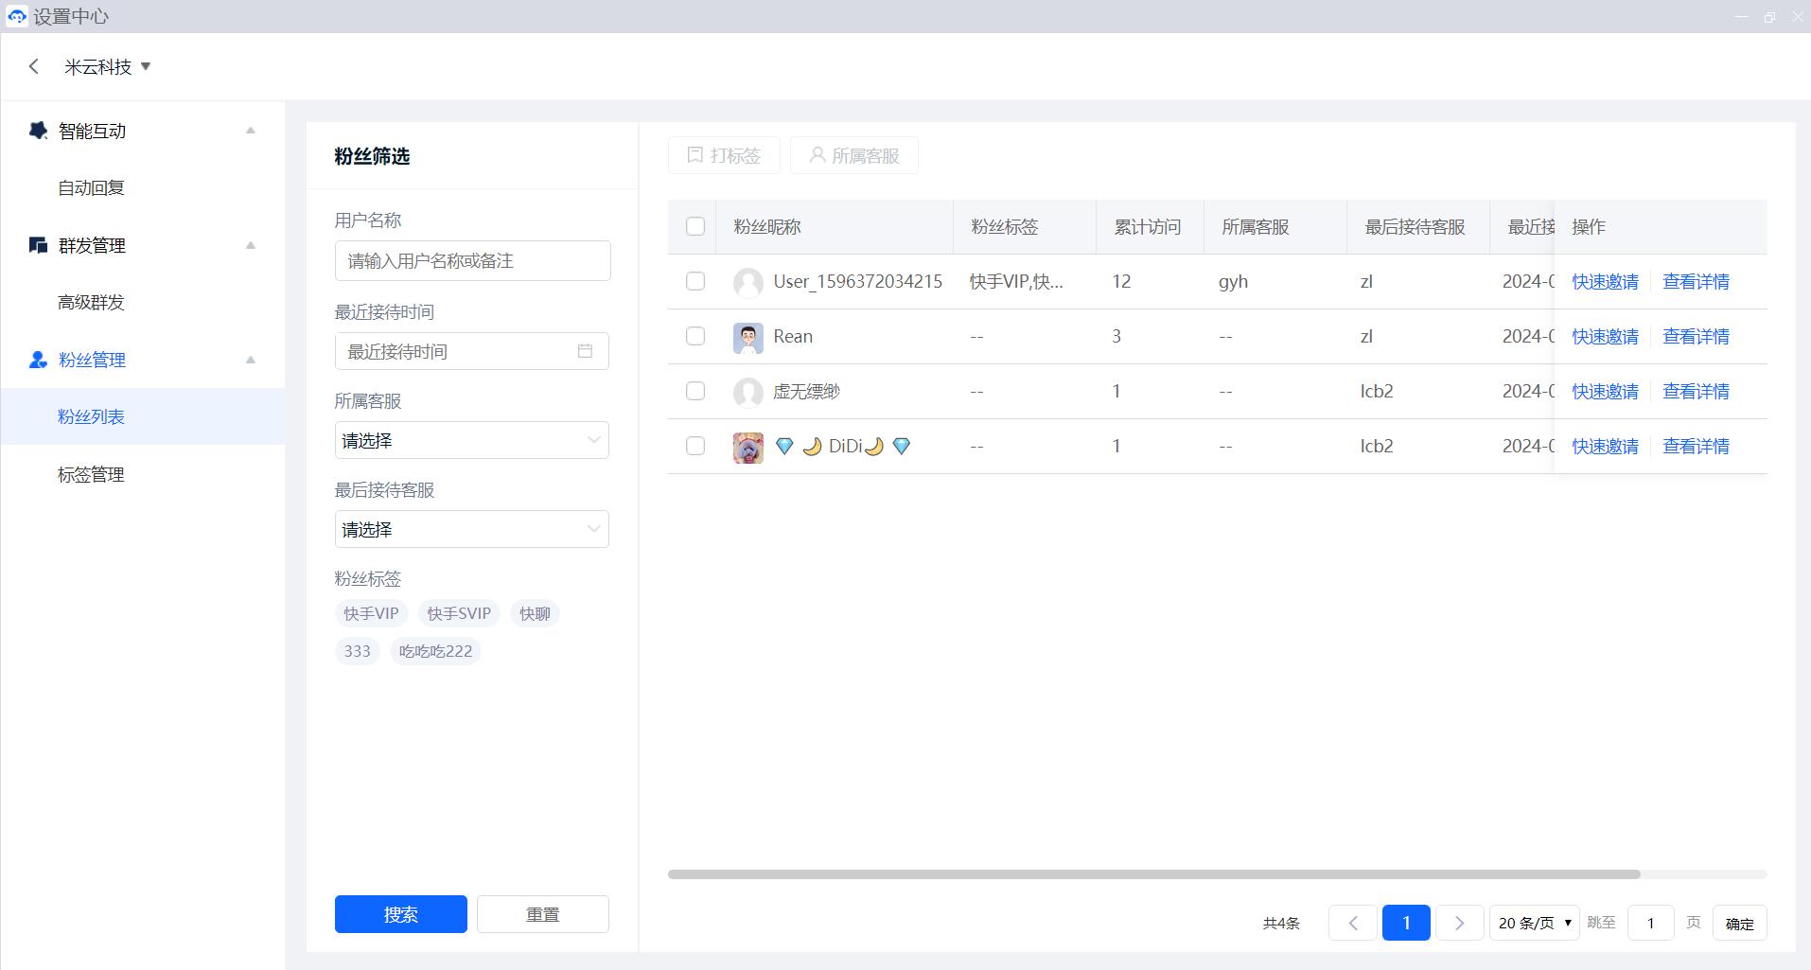Open 标签管理 in sidebar
The image size is (1811, 970).
coord(91,474)
